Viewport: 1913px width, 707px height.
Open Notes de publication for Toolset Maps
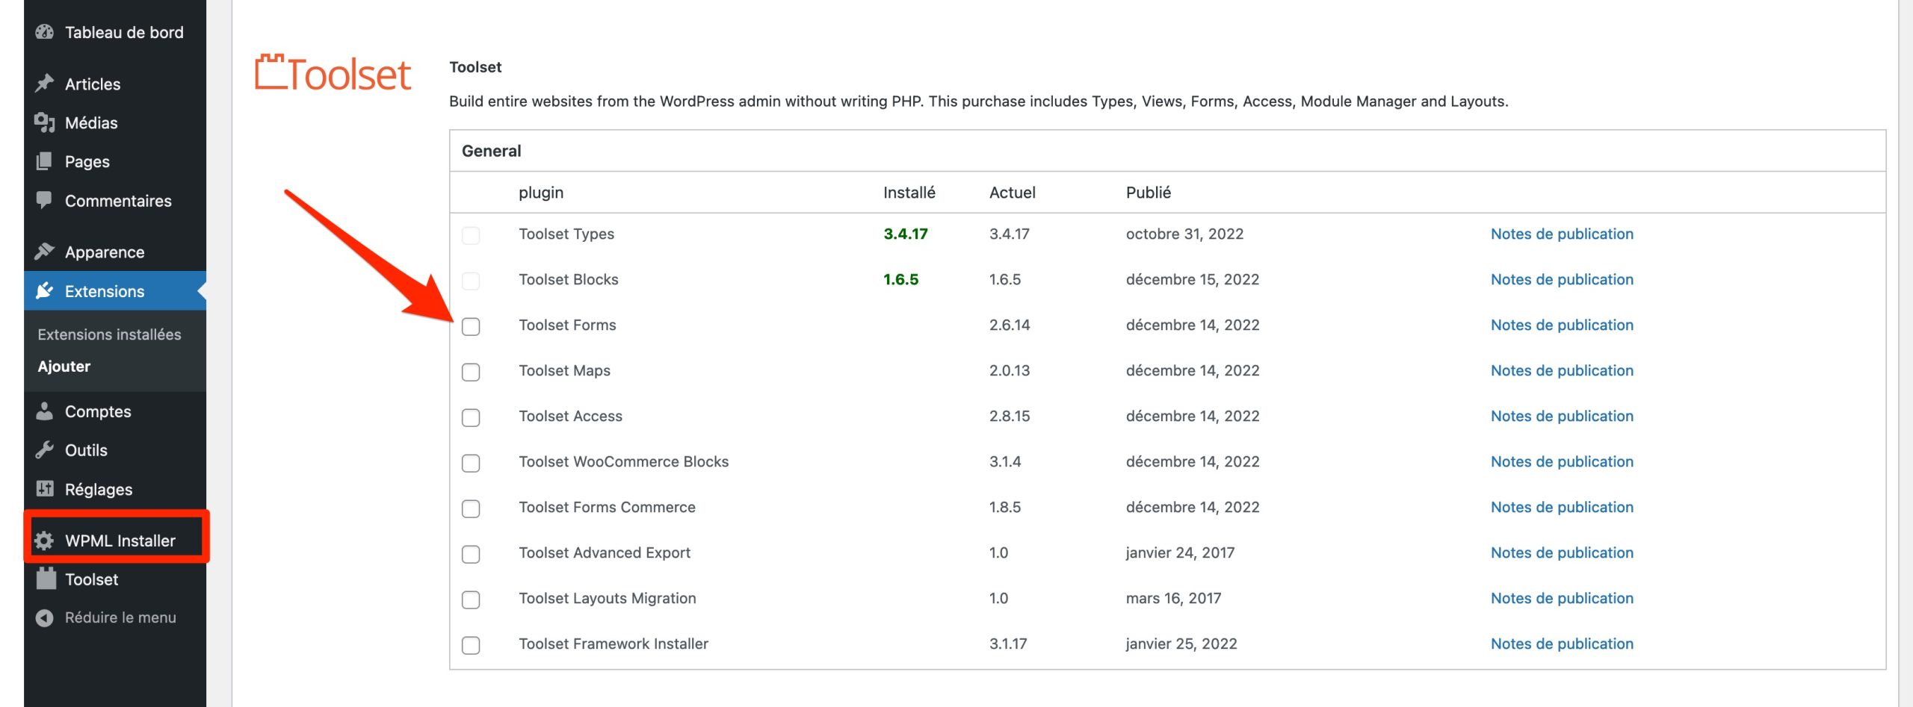pyautogui.click(x=1562, y=370)
